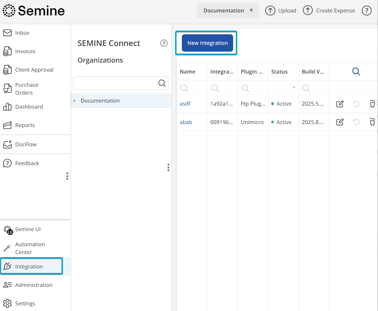Go to Inbox in the sidebar

point(22,33)
